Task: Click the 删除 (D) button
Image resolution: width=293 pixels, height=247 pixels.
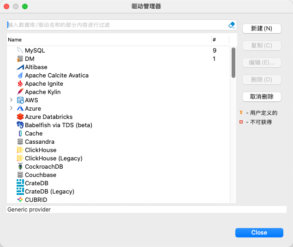Action: click(262, 80)
